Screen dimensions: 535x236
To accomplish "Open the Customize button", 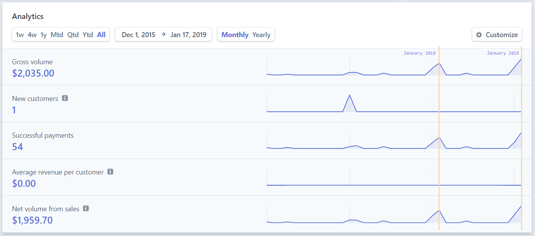I will point(497,35).
